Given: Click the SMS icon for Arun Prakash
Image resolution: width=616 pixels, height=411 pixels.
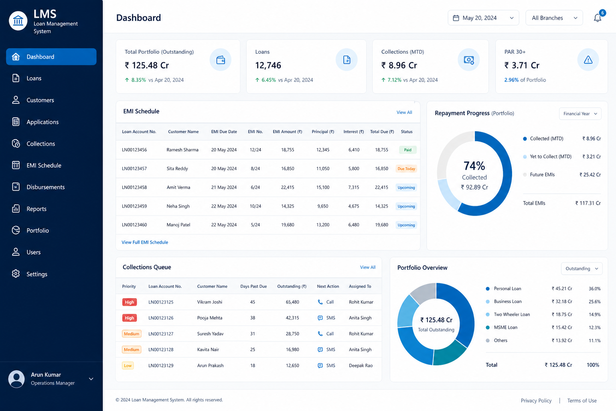Looking at the screenshot, I should (320, 366).
